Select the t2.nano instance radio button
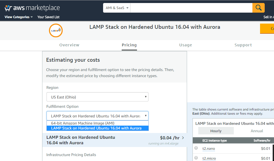 [x=196, y=148]
